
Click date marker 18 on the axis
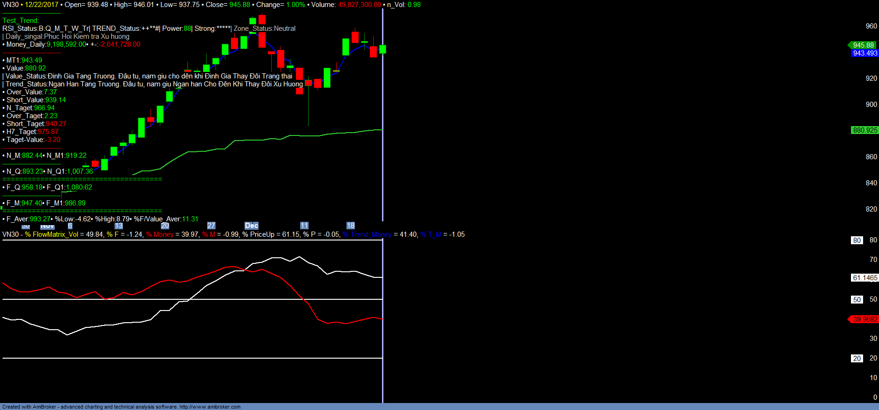click(351, 226)
